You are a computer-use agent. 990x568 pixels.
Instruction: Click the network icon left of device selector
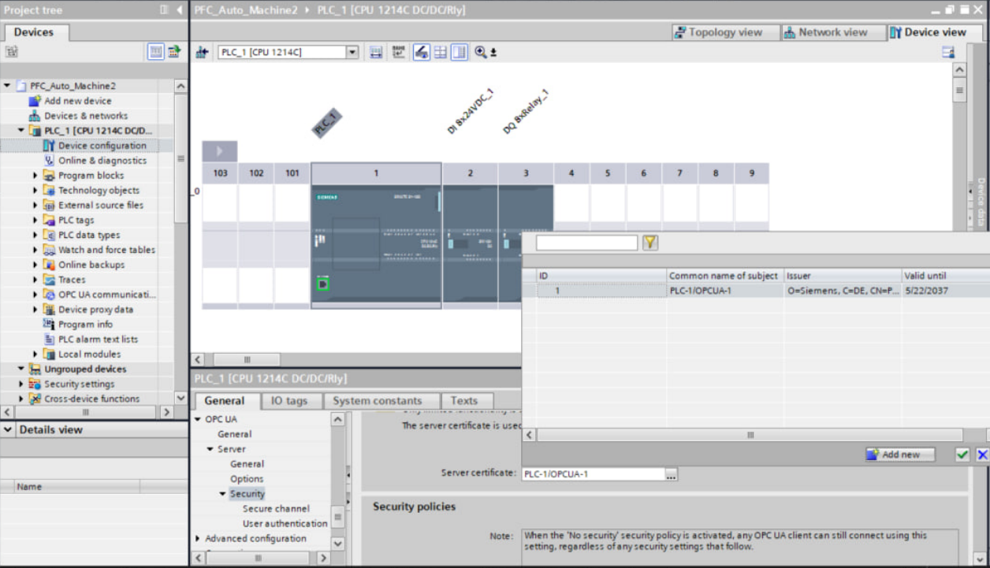tap(202, 53)
